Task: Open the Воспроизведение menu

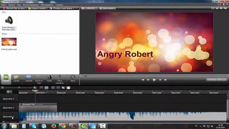Action: coord(31,5)
